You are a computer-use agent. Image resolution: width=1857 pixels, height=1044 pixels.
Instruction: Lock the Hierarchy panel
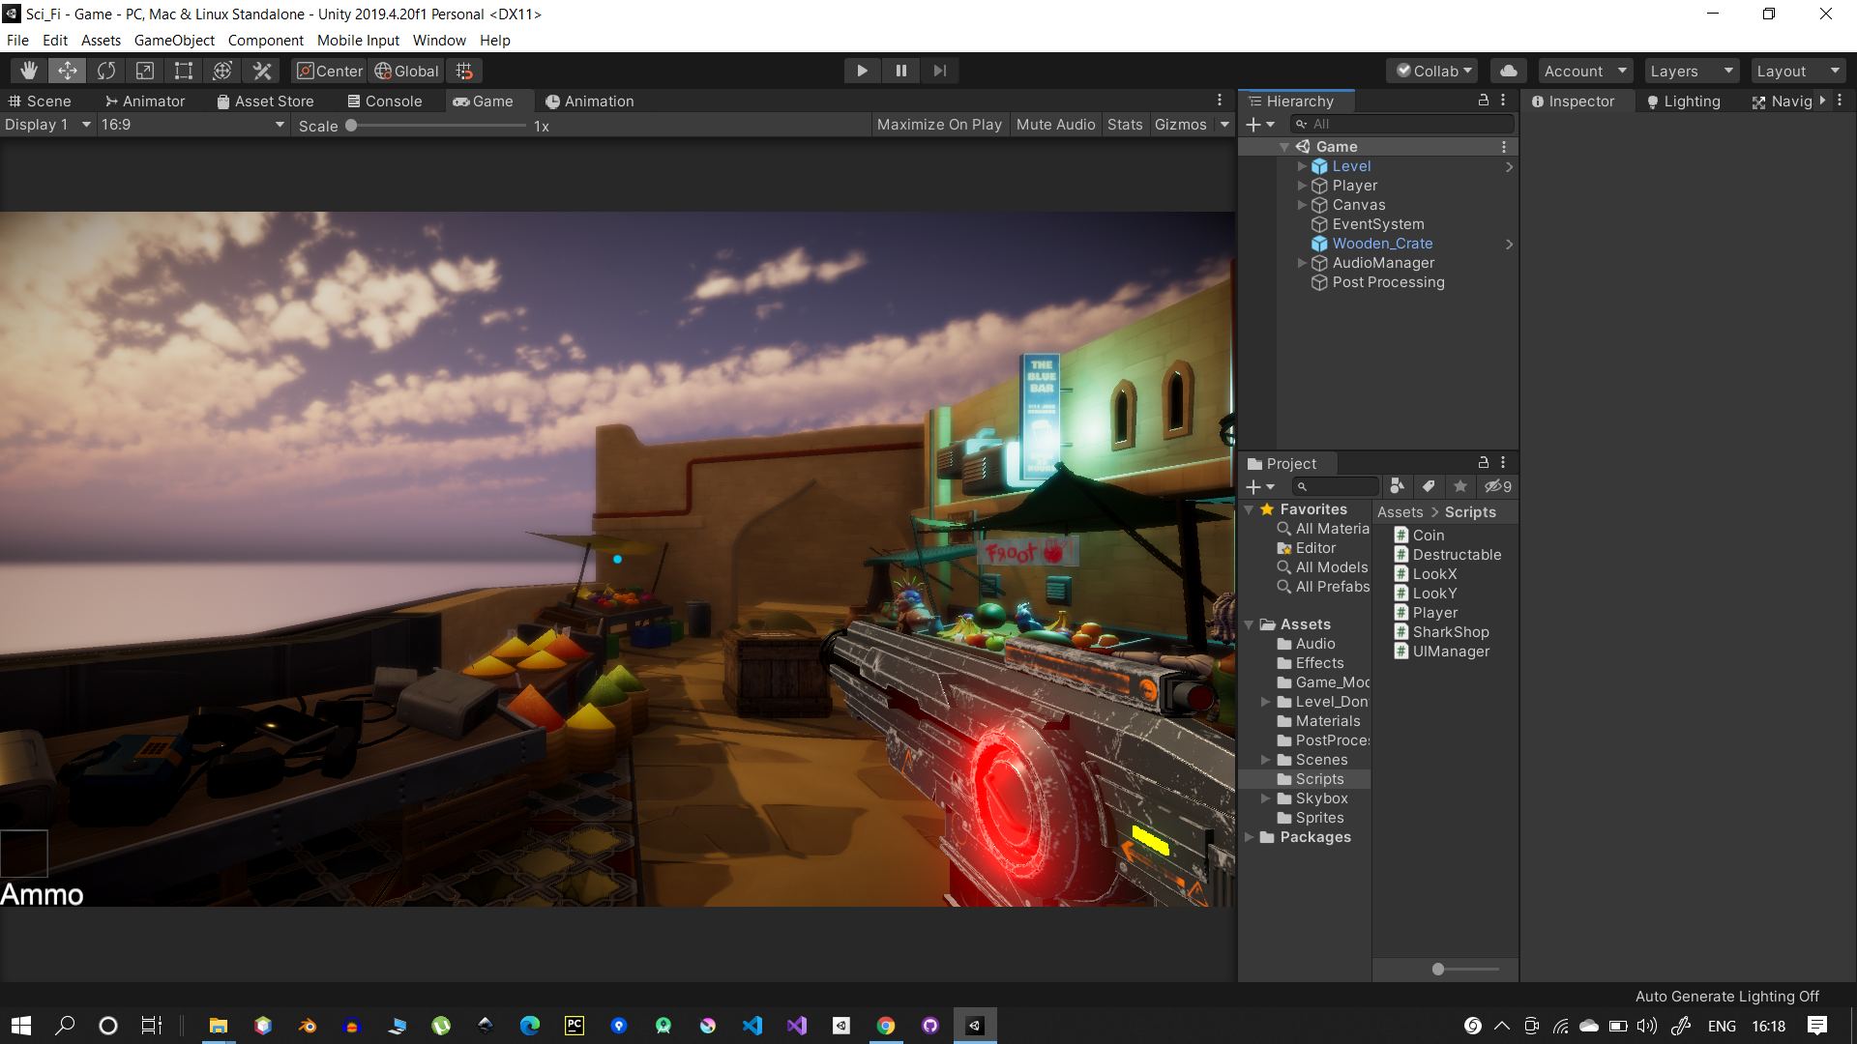pos(1484,101)
